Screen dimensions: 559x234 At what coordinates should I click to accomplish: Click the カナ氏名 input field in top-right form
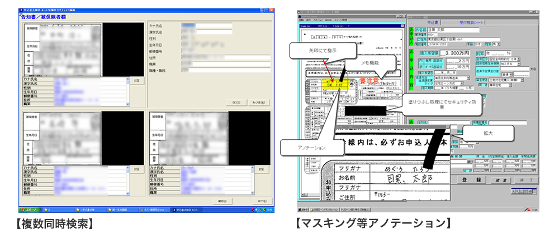tap(207, 26)
